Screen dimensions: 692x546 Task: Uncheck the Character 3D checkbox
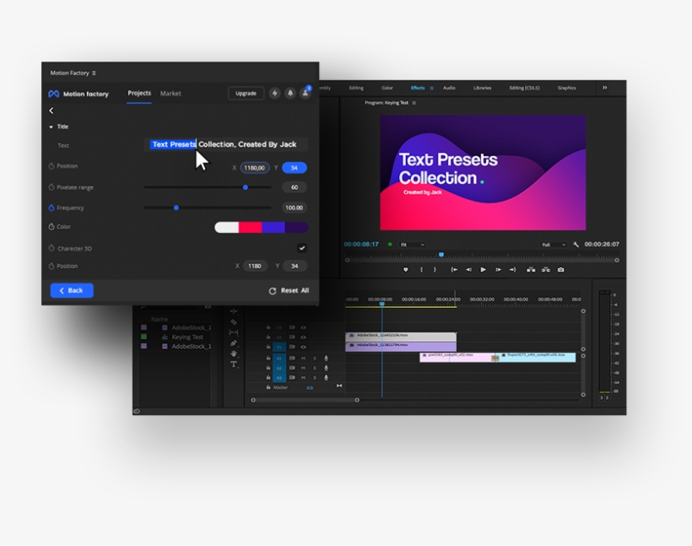(x=302, y=248)
